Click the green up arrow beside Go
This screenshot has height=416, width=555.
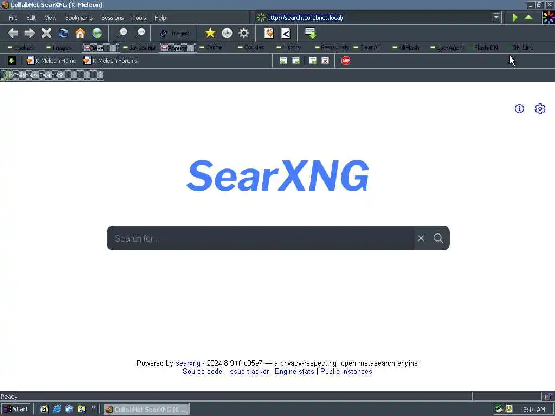(528, 17)
